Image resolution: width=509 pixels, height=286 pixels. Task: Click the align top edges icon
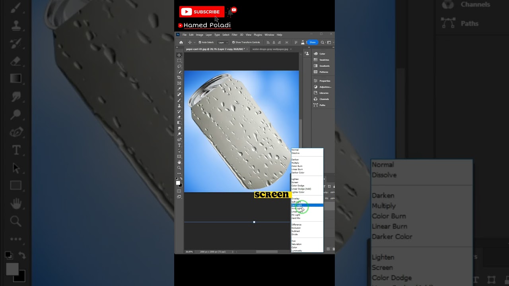(x=296, y=42)
